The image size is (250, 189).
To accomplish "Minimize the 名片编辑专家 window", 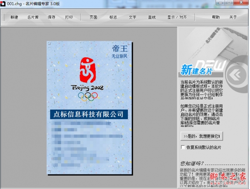I will click(x=220, y=2).
